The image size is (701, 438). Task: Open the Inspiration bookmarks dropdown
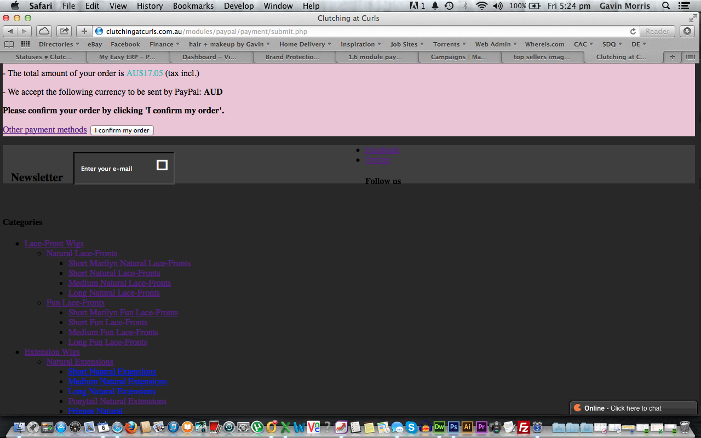pos(361,44)
